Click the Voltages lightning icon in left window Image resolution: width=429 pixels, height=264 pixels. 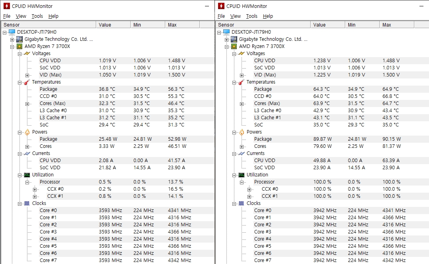(x=27, y=54)
